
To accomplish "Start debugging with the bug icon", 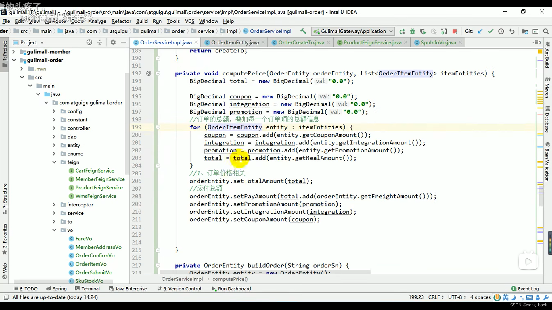I will (412, 31).
